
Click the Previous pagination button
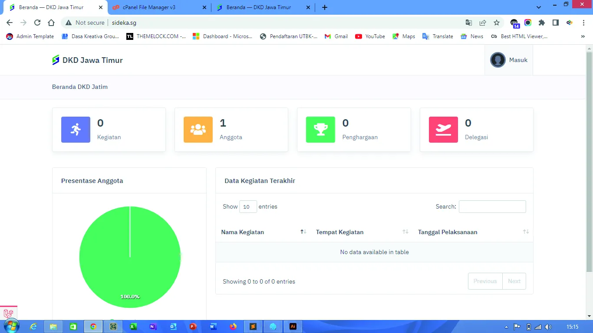click(x=485, y=281)
